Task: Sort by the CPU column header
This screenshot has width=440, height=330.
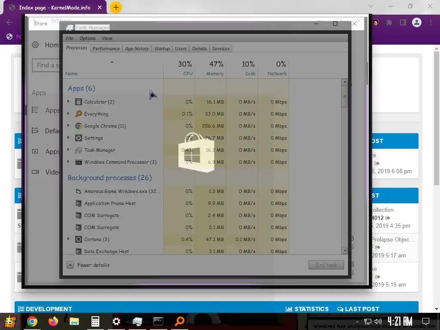Action: click(179, 68)
